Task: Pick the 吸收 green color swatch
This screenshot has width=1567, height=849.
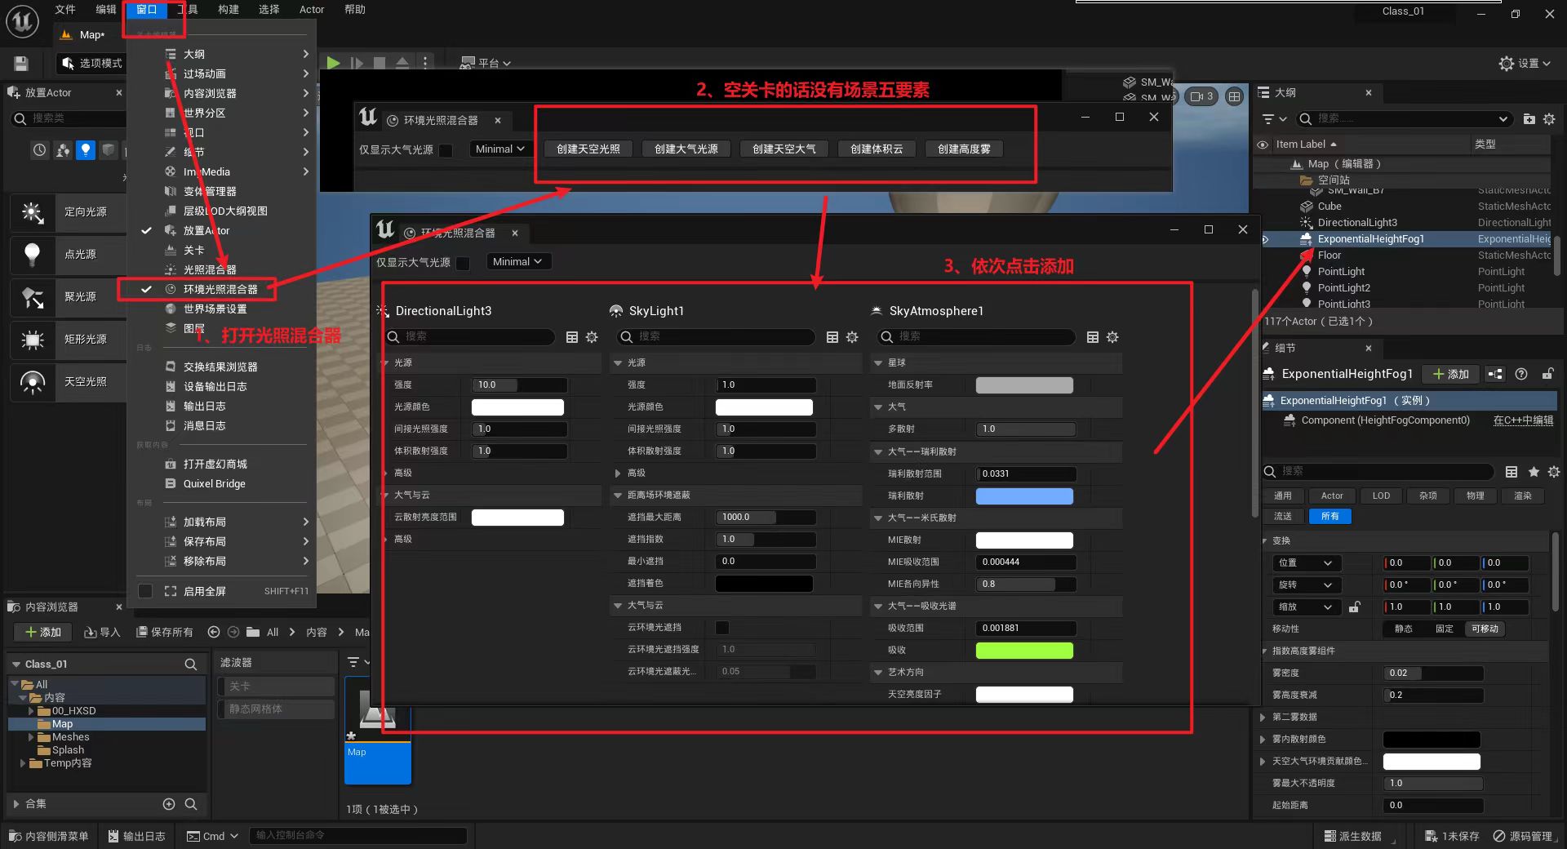Action: point(1024,650)
